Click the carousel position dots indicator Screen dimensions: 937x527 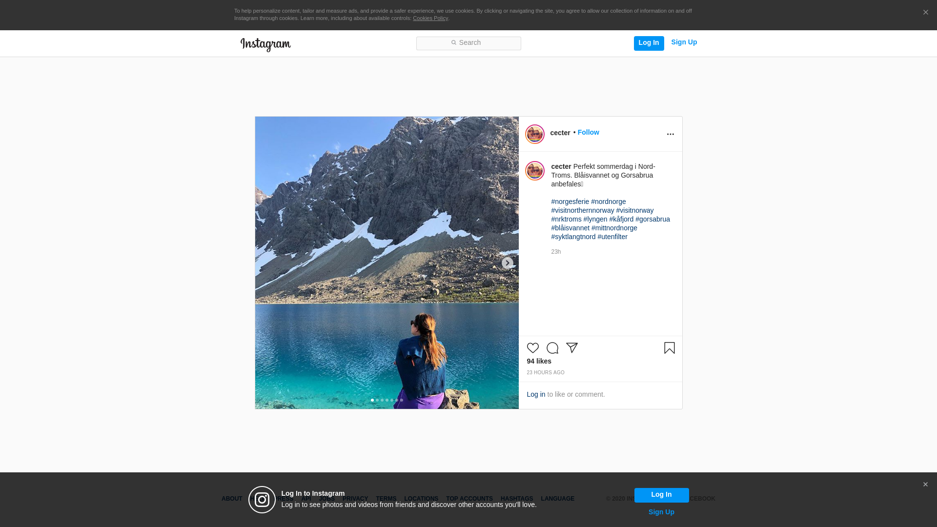click(x=387, y=400)
